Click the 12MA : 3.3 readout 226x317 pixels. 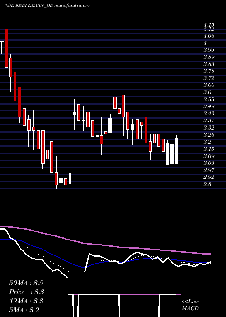[26, 301]
